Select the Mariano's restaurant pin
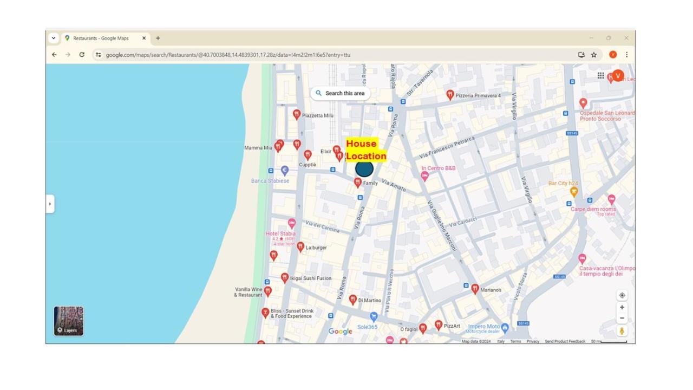This screenshot has height=390, width=693. (475, 289)
